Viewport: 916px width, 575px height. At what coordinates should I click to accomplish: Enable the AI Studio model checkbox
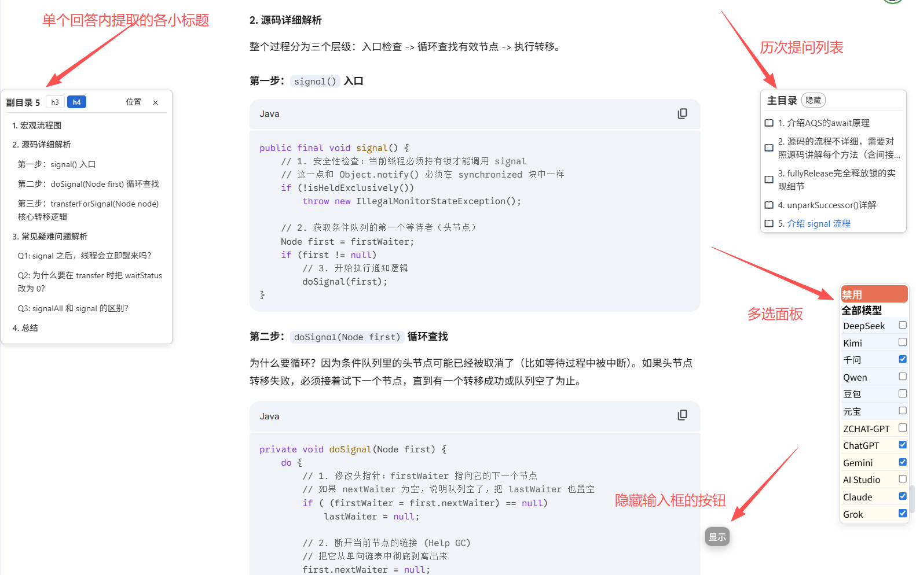[902, 479]
